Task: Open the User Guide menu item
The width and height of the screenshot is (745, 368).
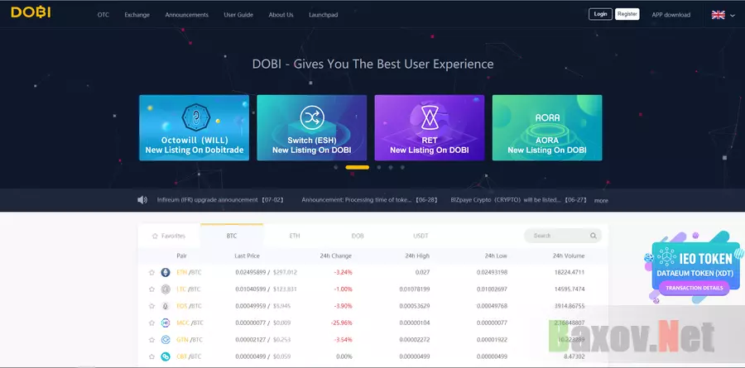Action: [238, 15]
